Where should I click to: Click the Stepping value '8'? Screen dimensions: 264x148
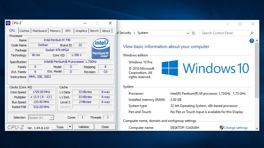coord(105,67)
